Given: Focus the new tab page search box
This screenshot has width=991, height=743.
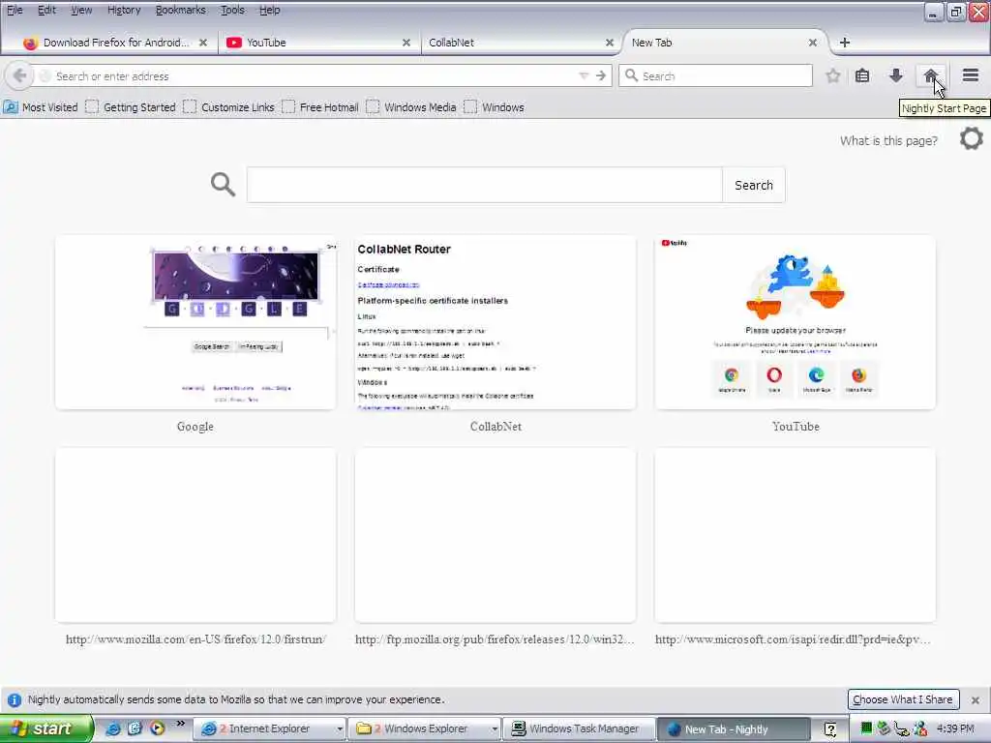Looking at the screenshot, I should pos(484,185).
